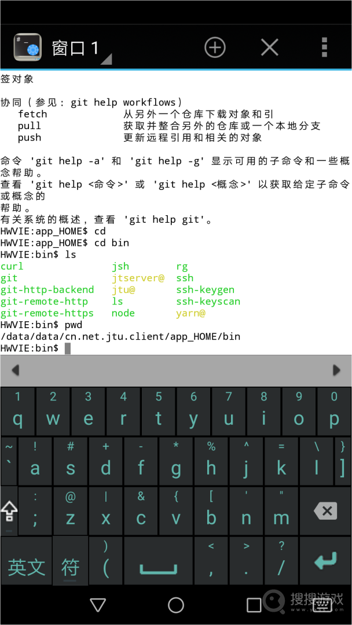Tap the o key

point(299,411)
